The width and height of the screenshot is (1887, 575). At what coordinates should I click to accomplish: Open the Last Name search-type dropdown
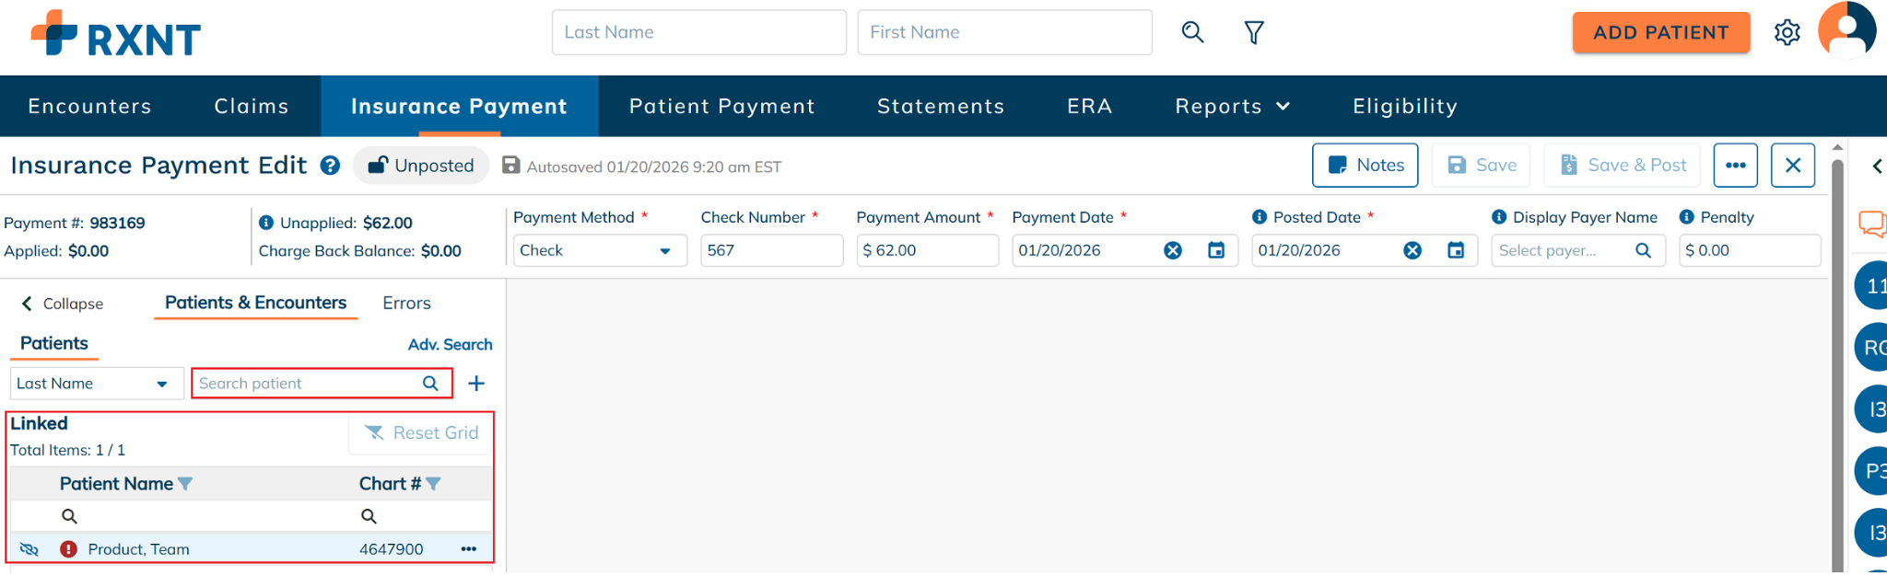coord(162,385)
